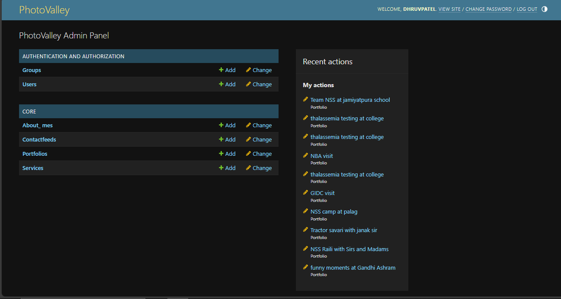Open the Users model list
Viewport: 561px width, 299px height.
[x=29, y=84]
